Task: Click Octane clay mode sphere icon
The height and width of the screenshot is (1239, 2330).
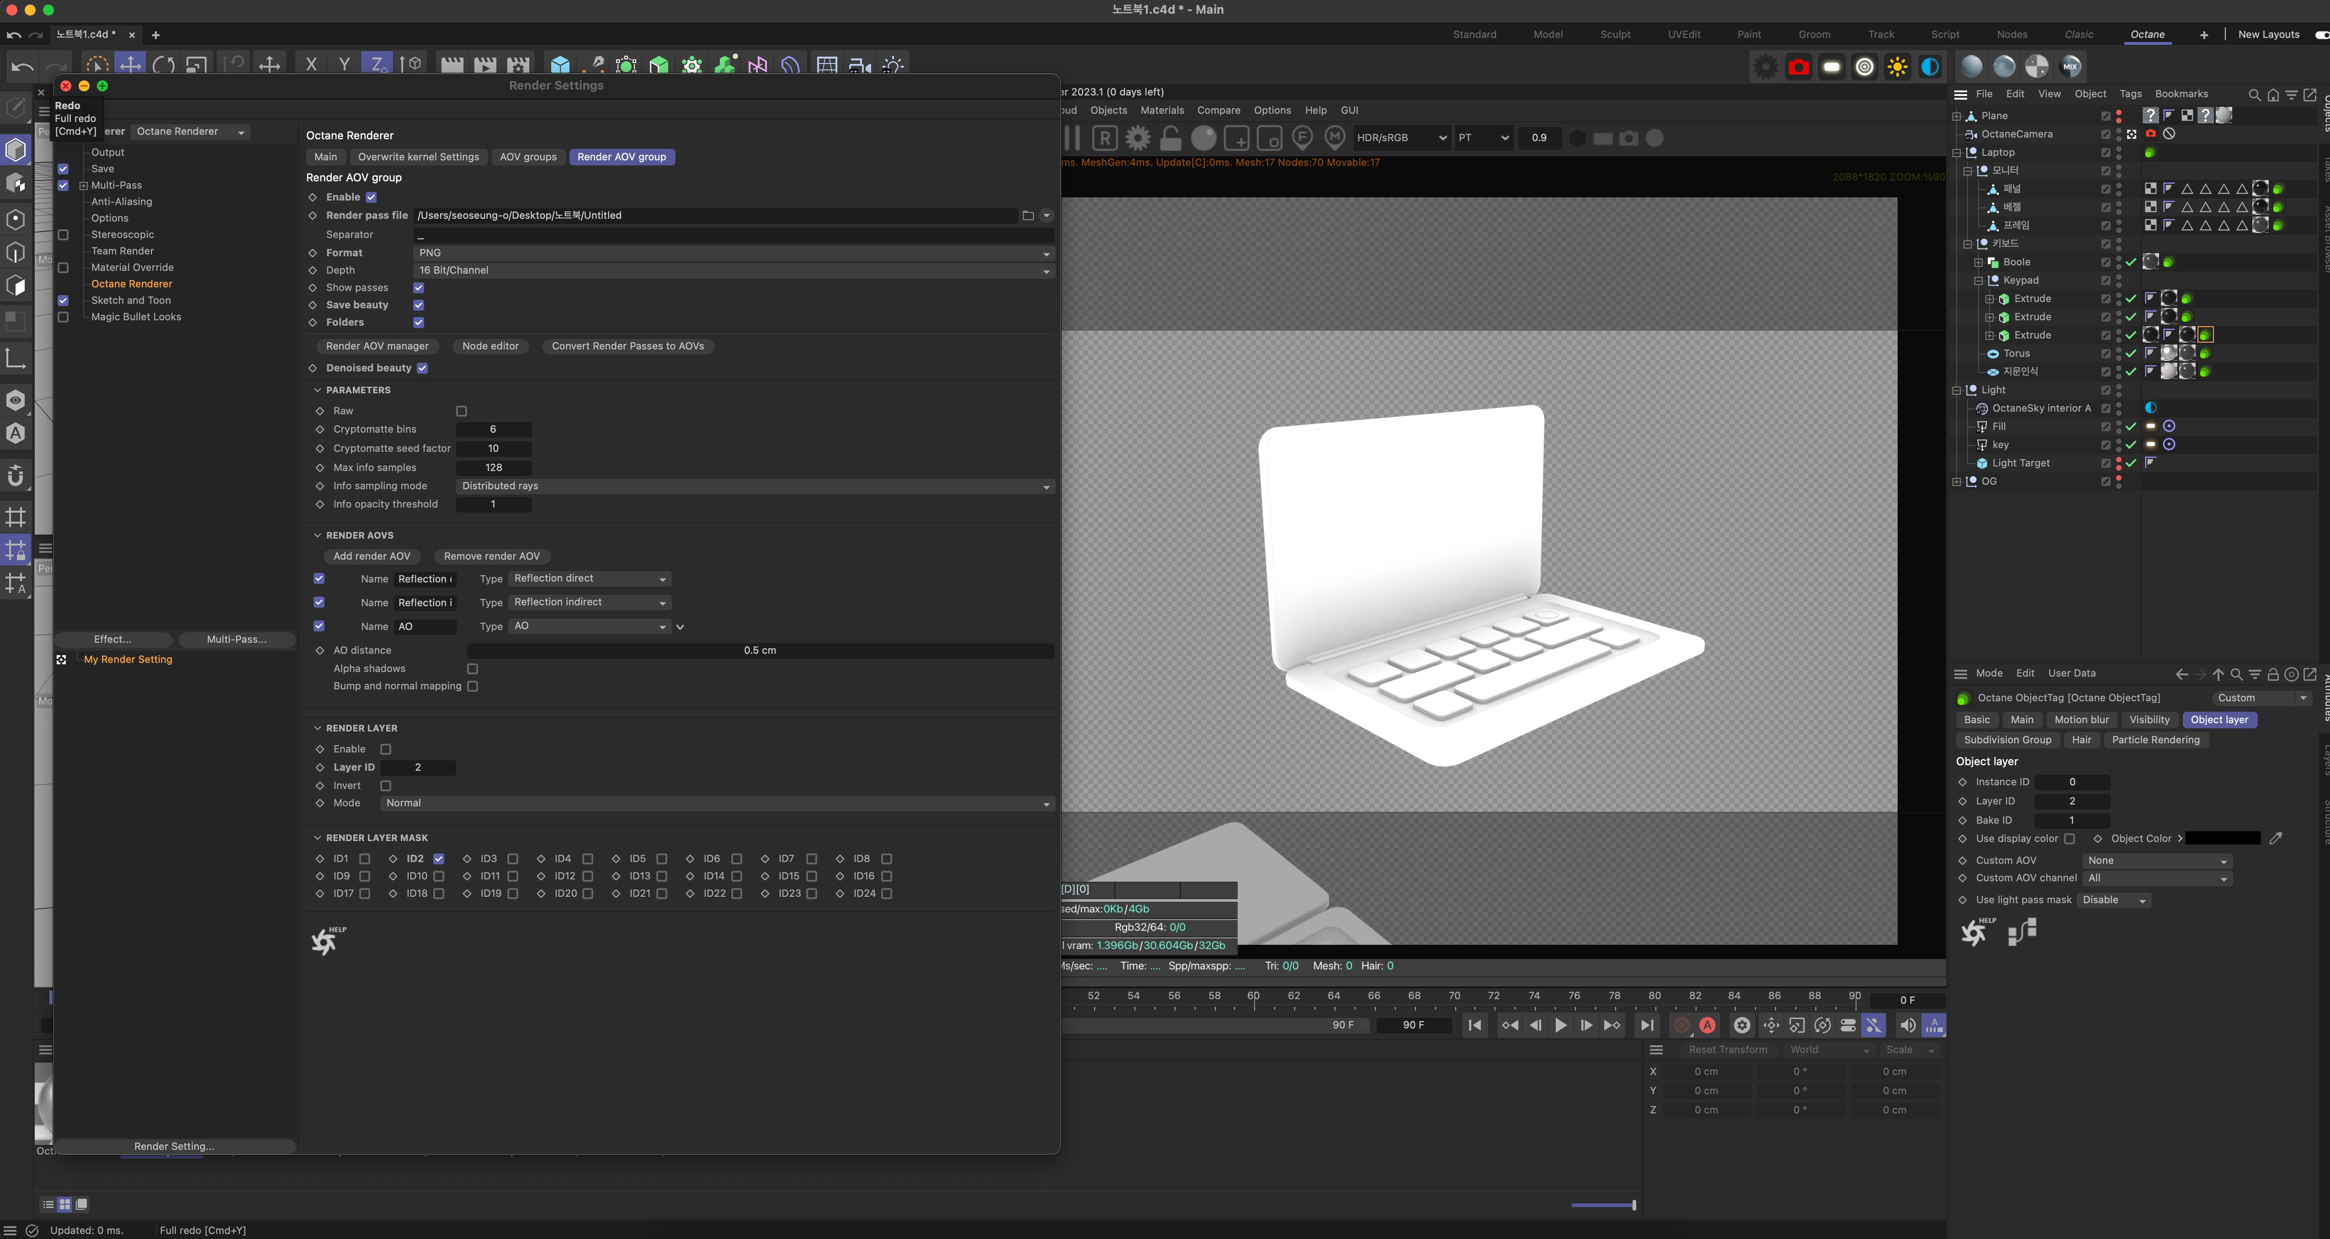Action: [x=1204, y=138]
